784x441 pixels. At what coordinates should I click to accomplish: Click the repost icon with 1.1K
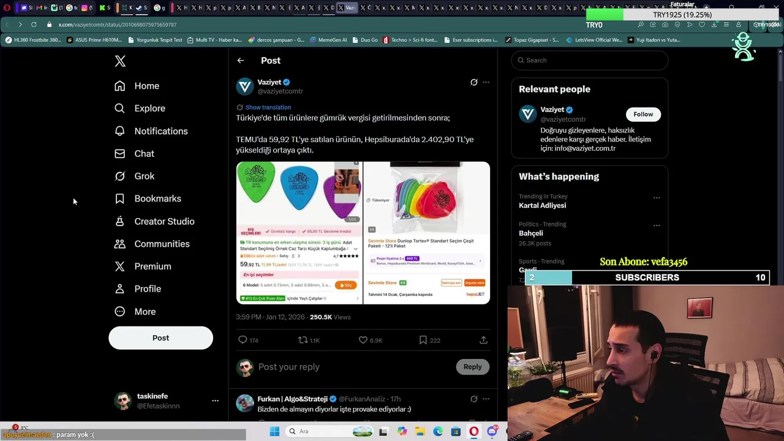coord(303,340)
